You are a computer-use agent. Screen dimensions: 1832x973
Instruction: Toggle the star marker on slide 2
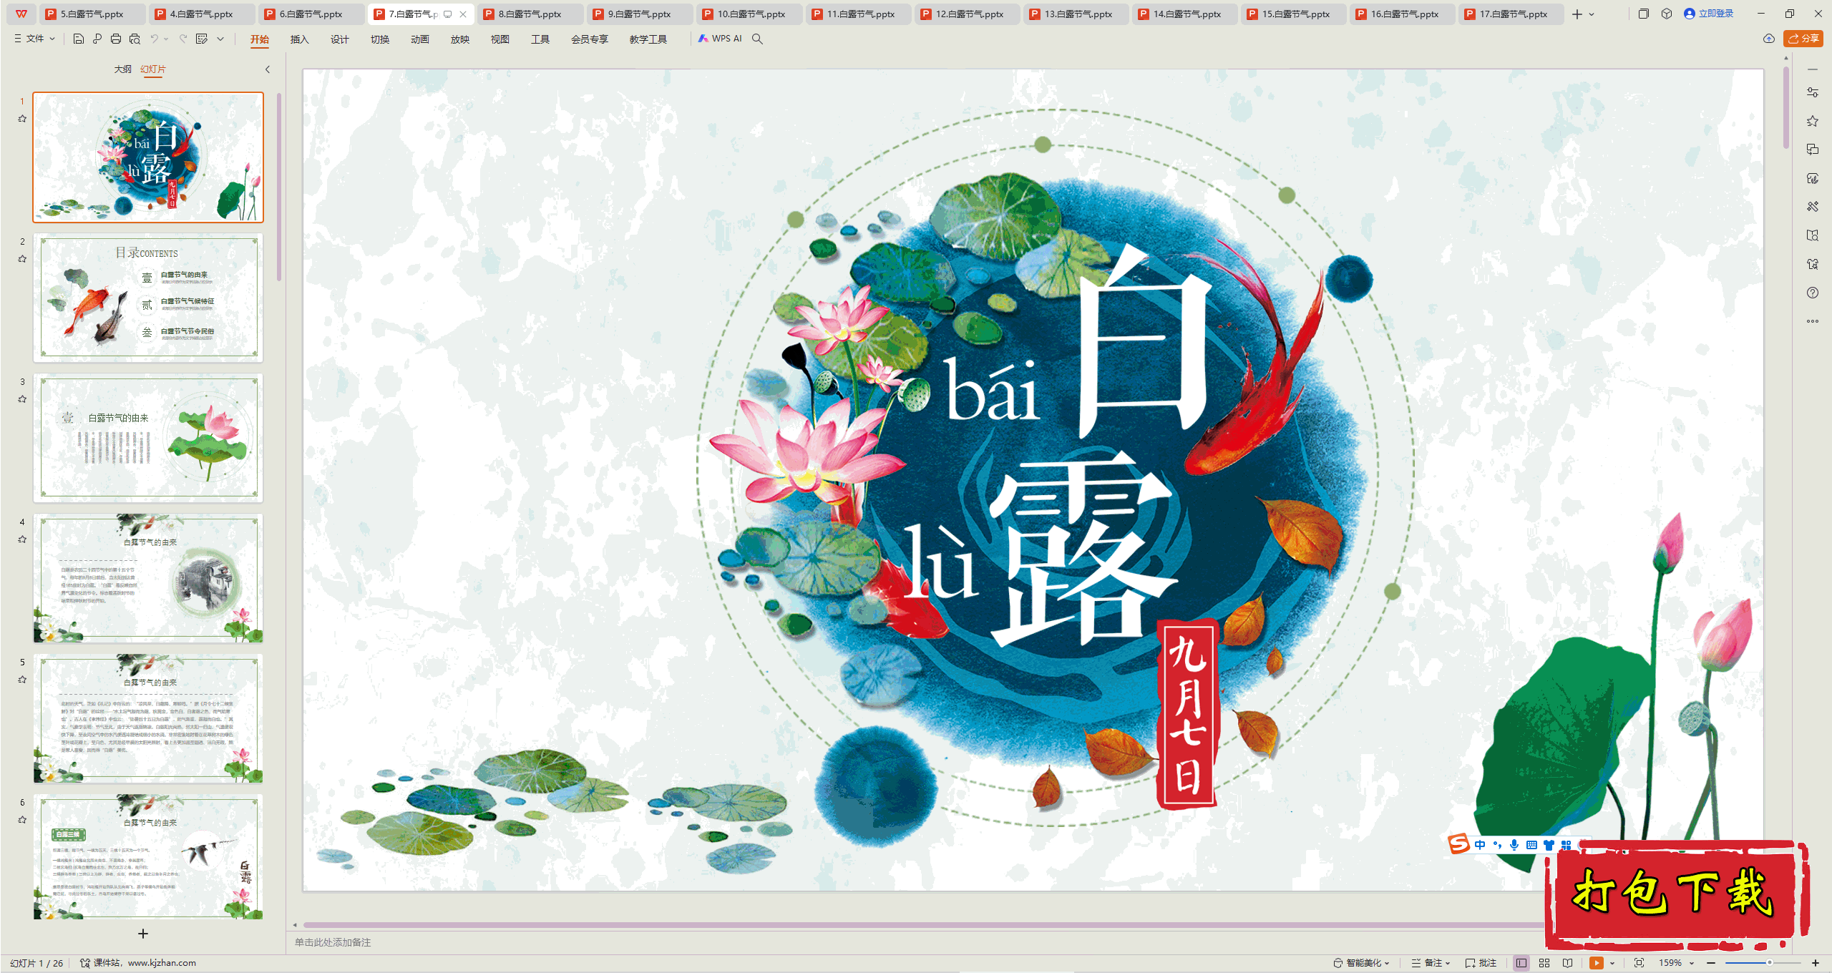click(x=22, y=259)
